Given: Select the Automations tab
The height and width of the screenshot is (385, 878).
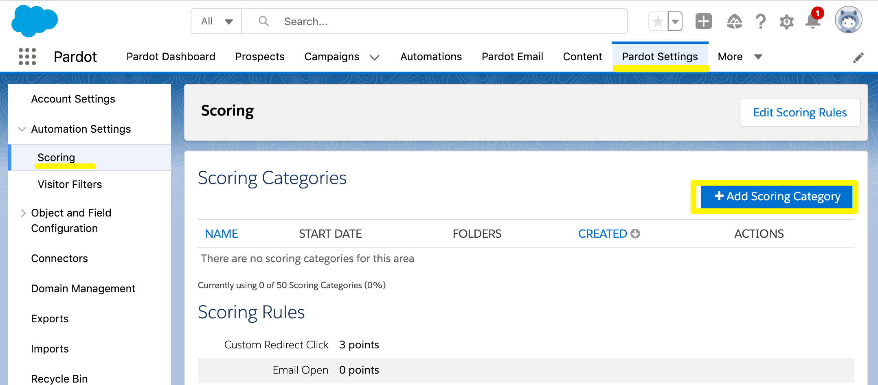Looking at the screenshot, I should click(431, 57).
